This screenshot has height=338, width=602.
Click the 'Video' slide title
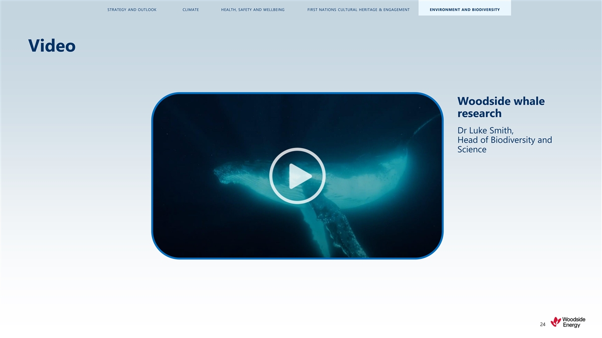tap(52, 46)
